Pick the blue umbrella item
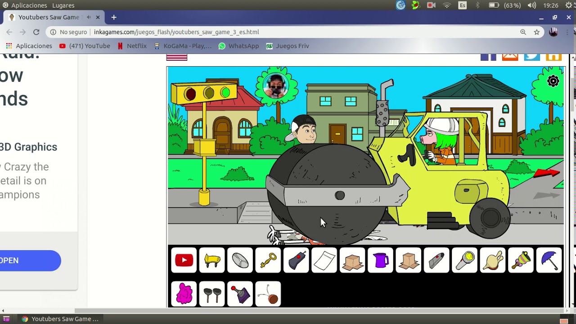This screenshot has width=576, height=324. [549, 260]
